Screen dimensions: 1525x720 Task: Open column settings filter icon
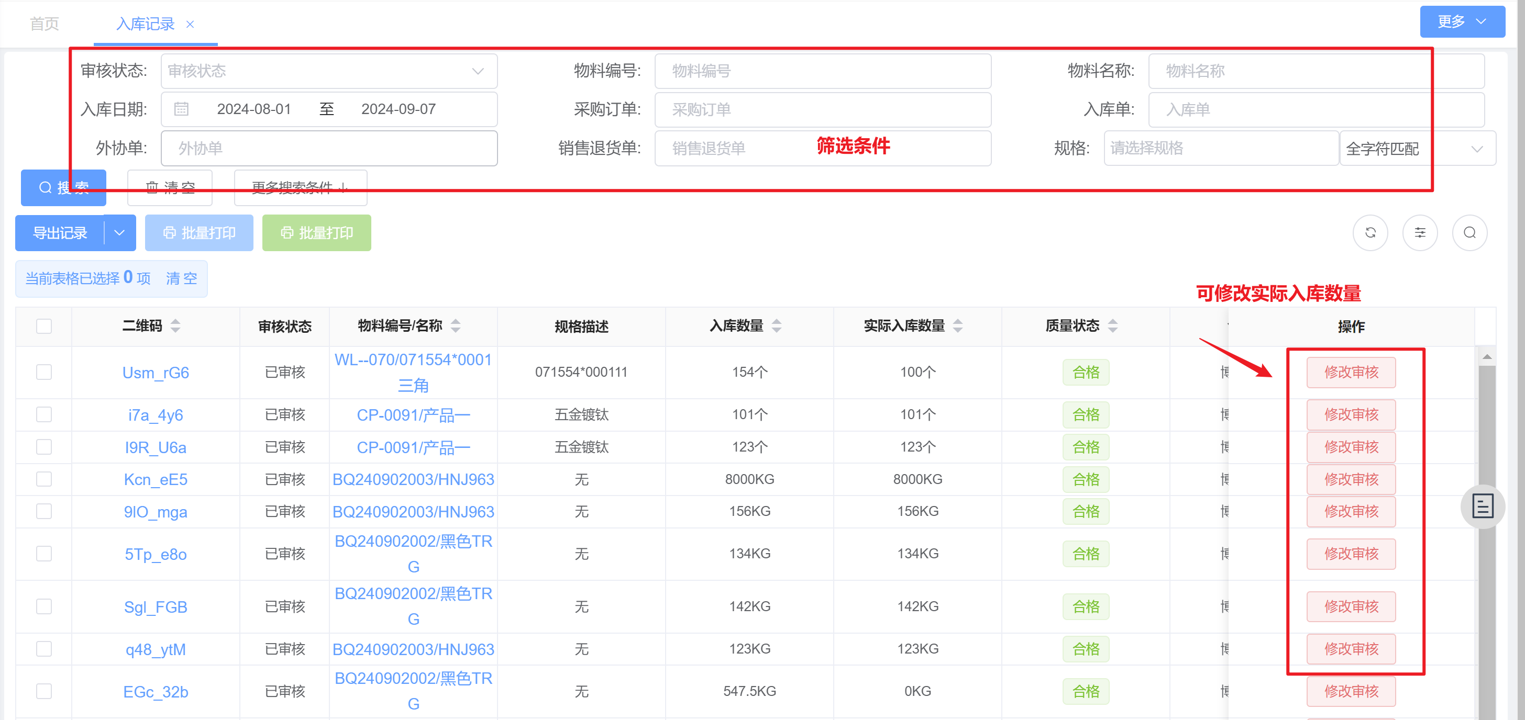[1420, 232]
